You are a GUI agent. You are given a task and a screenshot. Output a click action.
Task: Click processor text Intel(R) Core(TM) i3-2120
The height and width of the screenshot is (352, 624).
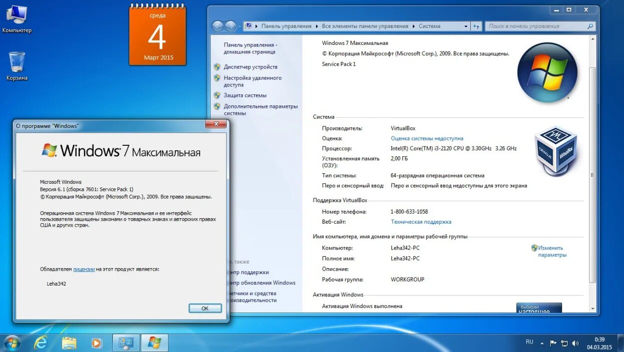coord(454,148)
